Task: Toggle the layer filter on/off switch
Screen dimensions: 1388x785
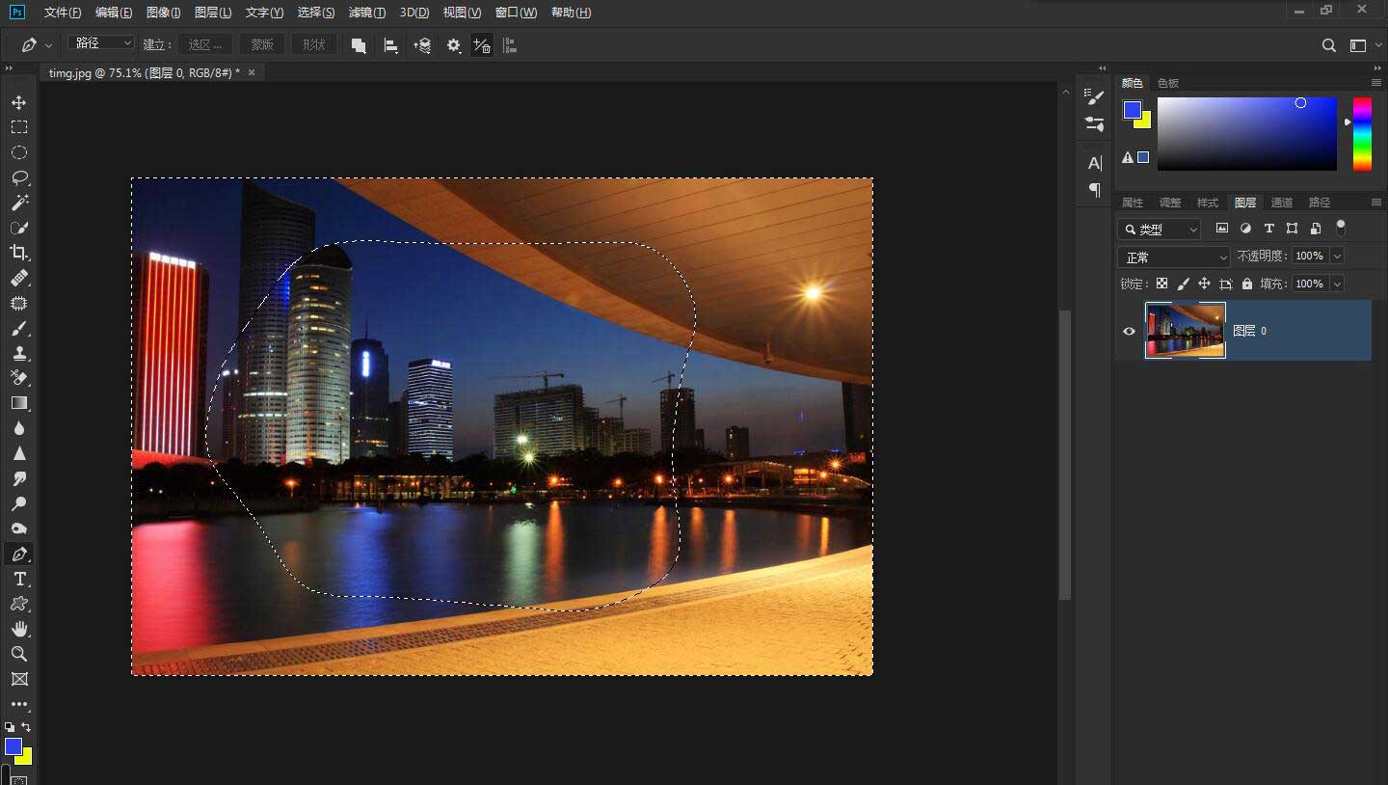Action: point(1340,228)
